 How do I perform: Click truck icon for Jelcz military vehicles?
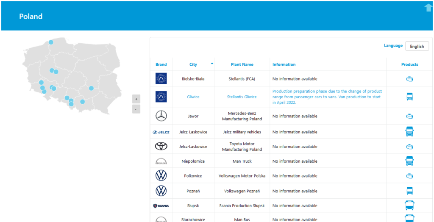(x=410, y=132)
